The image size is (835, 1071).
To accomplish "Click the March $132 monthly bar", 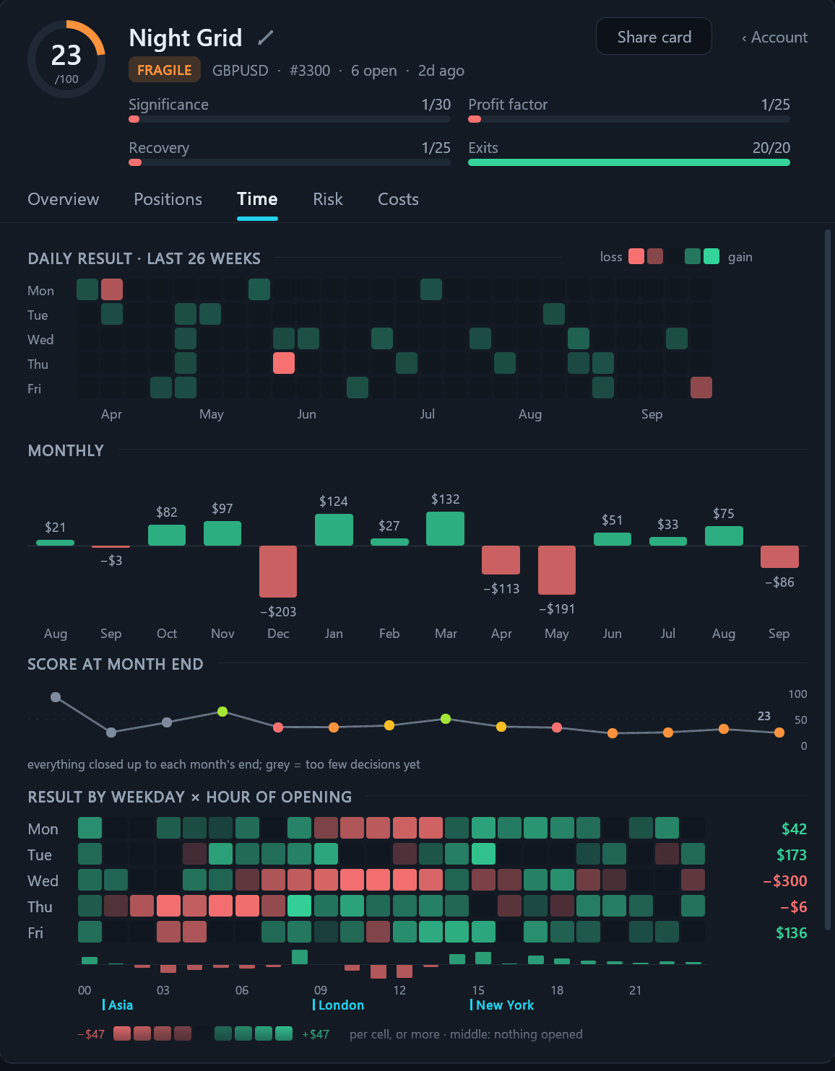I will (446, 528).
